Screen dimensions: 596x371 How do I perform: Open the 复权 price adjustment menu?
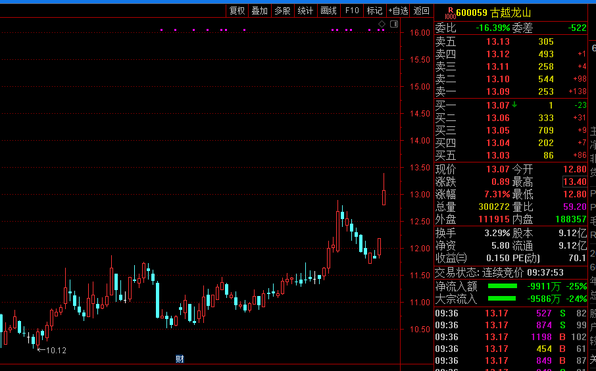coord(237,11)
